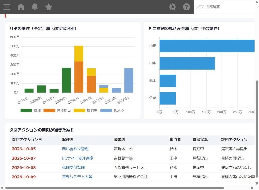This screenshot has height=190, width=259.
Task: Click the orange 見積提出 segment of 2026/11
Action: pos(79,77)
